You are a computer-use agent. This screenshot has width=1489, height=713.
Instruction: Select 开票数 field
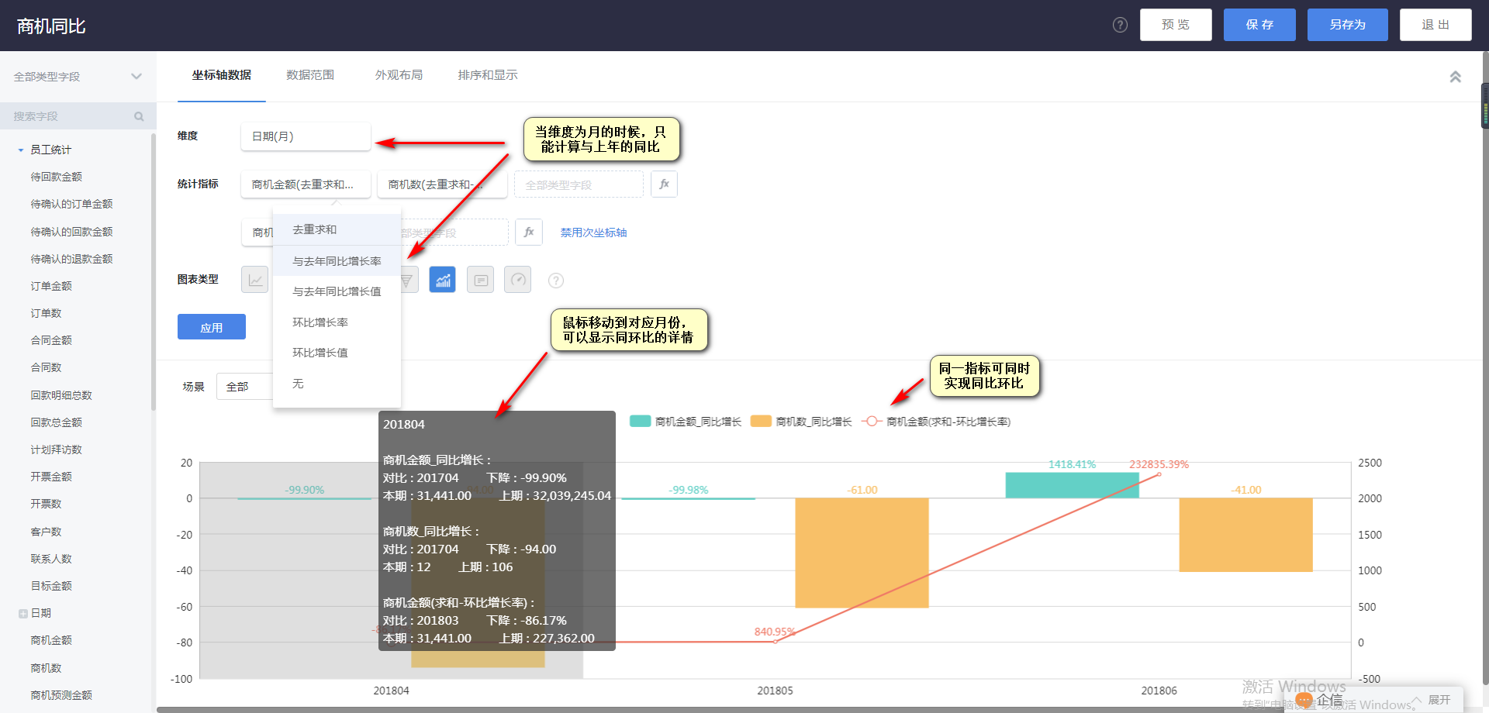coord(47,504)
